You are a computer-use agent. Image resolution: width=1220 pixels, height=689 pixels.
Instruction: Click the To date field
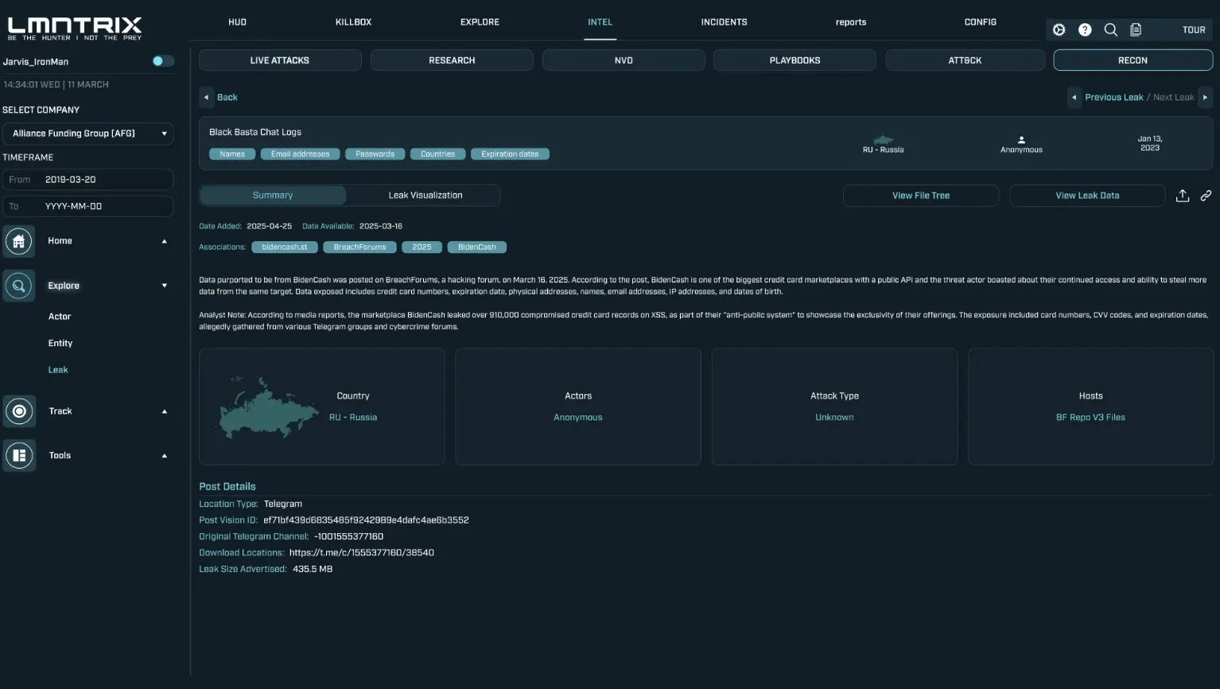click(x=88, y=206)
